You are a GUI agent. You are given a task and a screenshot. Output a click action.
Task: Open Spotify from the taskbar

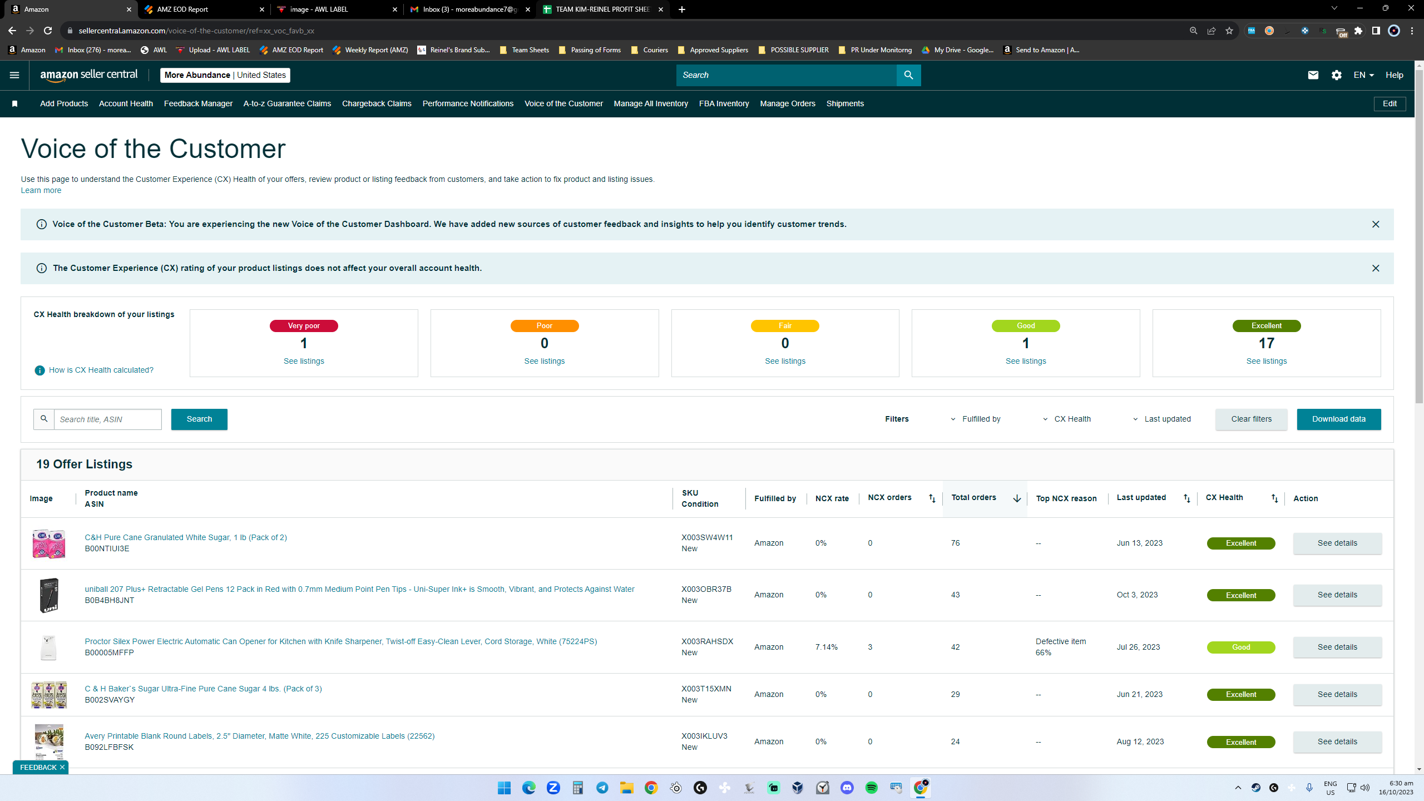point(872,788)
